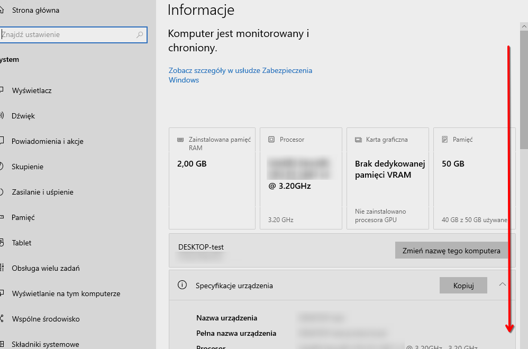
Task: Choose Tablet in the sidebar
Action: pos(22,243)
